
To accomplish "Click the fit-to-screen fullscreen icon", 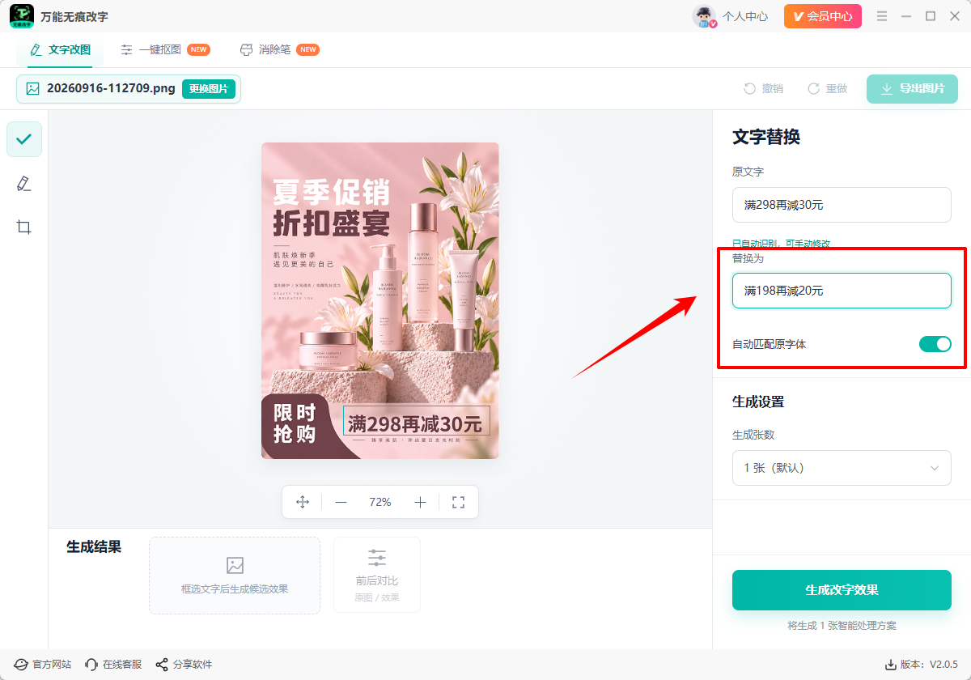I will [x=458, y=502].
